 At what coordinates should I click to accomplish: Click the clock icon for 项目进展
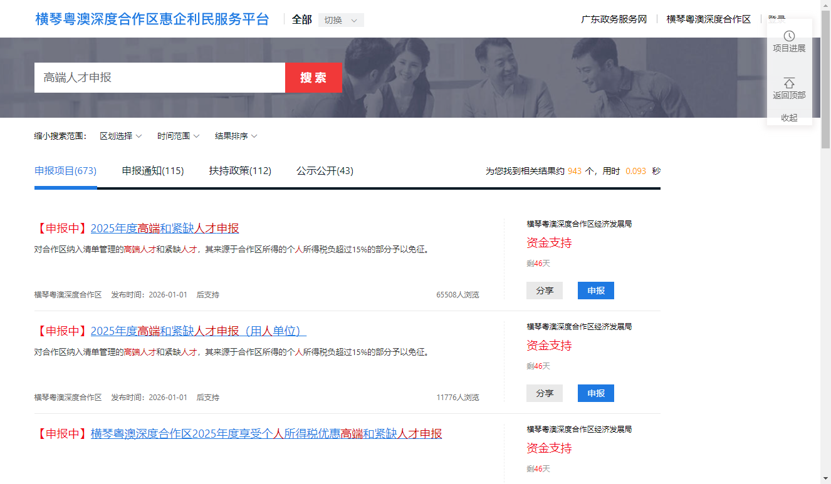point(789,36)
